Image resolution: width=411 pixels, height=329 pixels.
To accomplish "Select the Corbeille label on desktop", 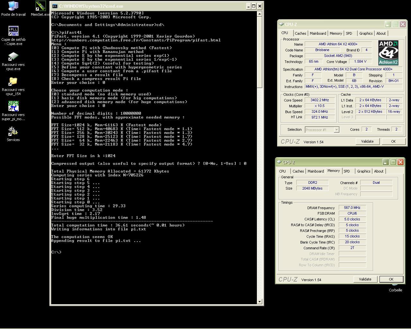I will pos(395,290).
